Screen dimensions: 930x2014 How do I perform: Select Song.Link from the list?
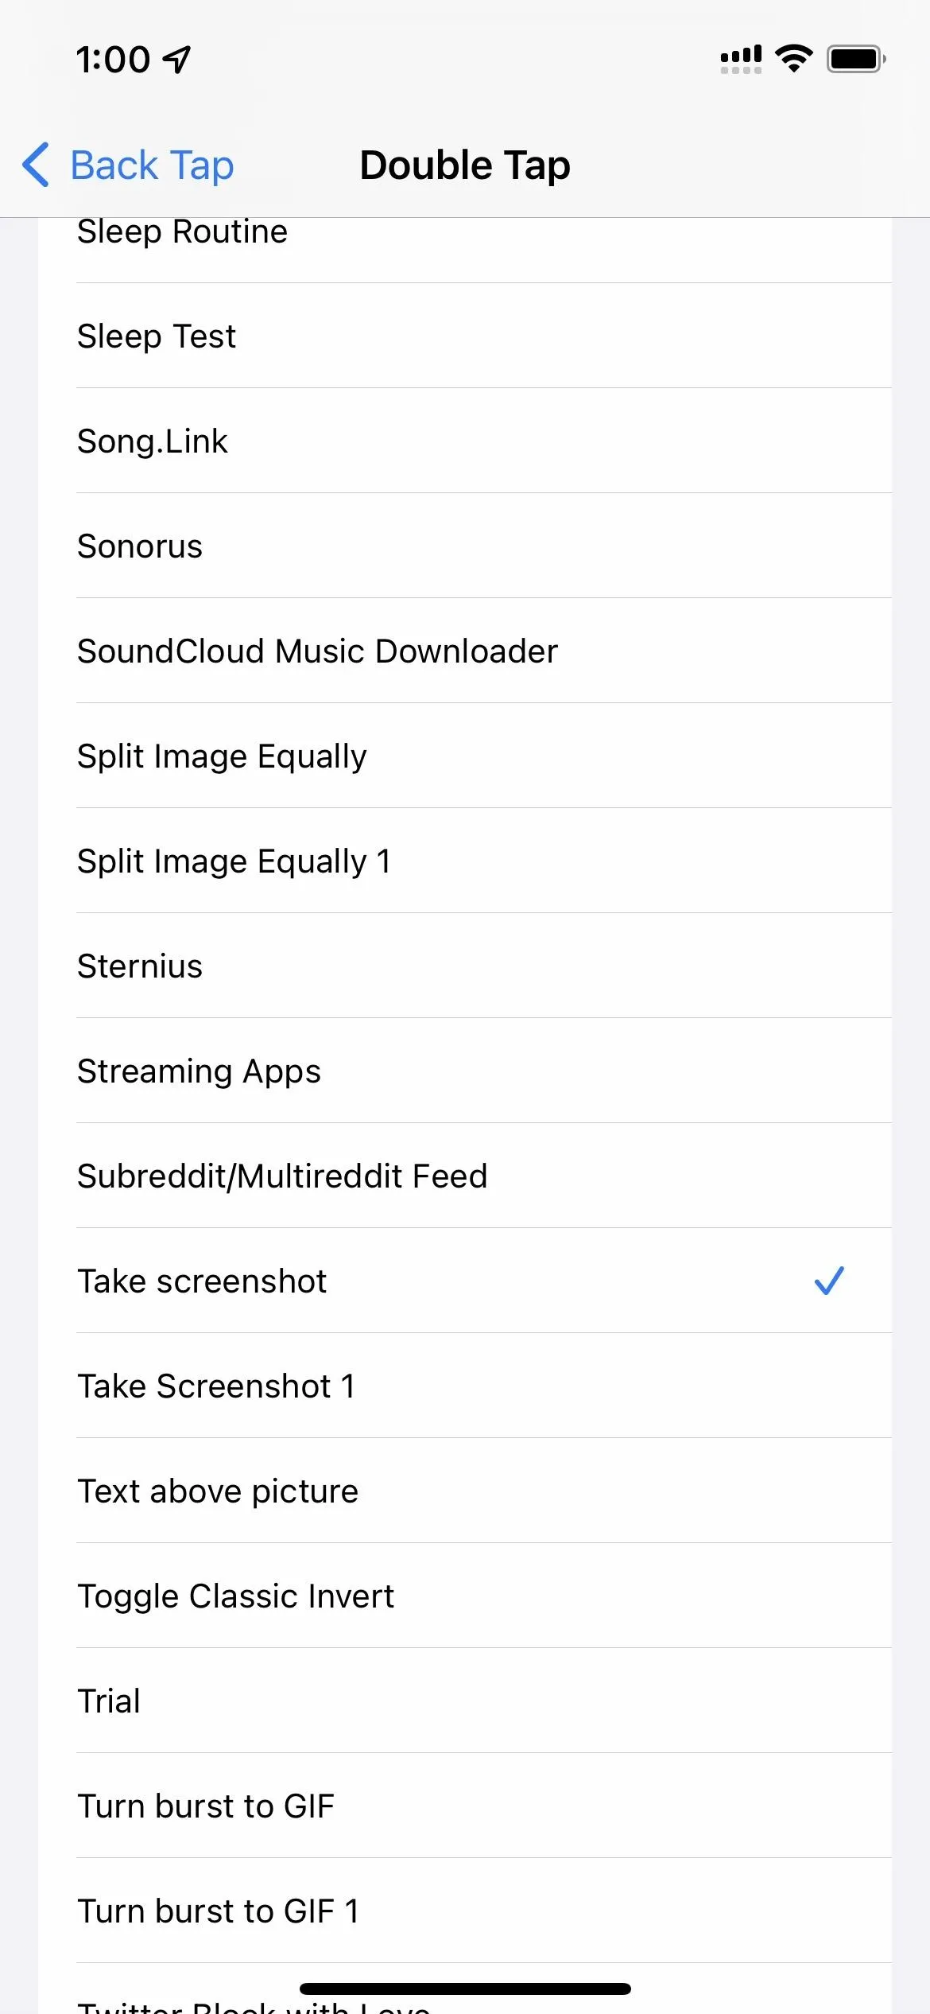tap(465, 441)
